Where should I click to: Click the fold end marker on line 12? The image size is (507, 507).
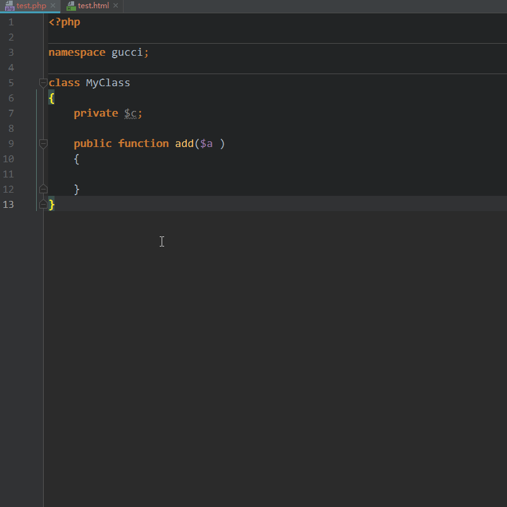coord(43,189)
